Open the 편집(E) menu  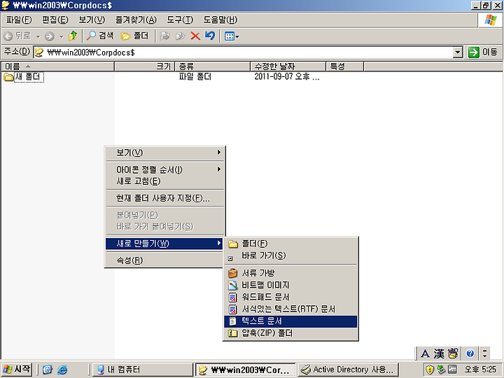(55, 20)
